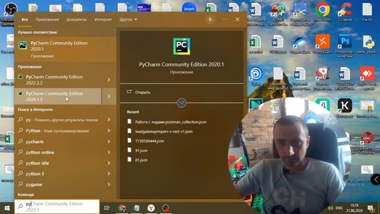
Task: Open recent file 'leadgatewayimpers-s-rest-v1.json'
Action: tap(164, 131)
